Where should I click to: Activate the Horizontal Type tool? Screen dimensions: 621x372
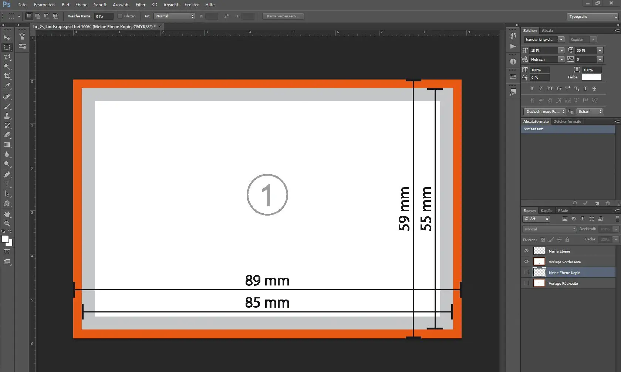[7, 184]
